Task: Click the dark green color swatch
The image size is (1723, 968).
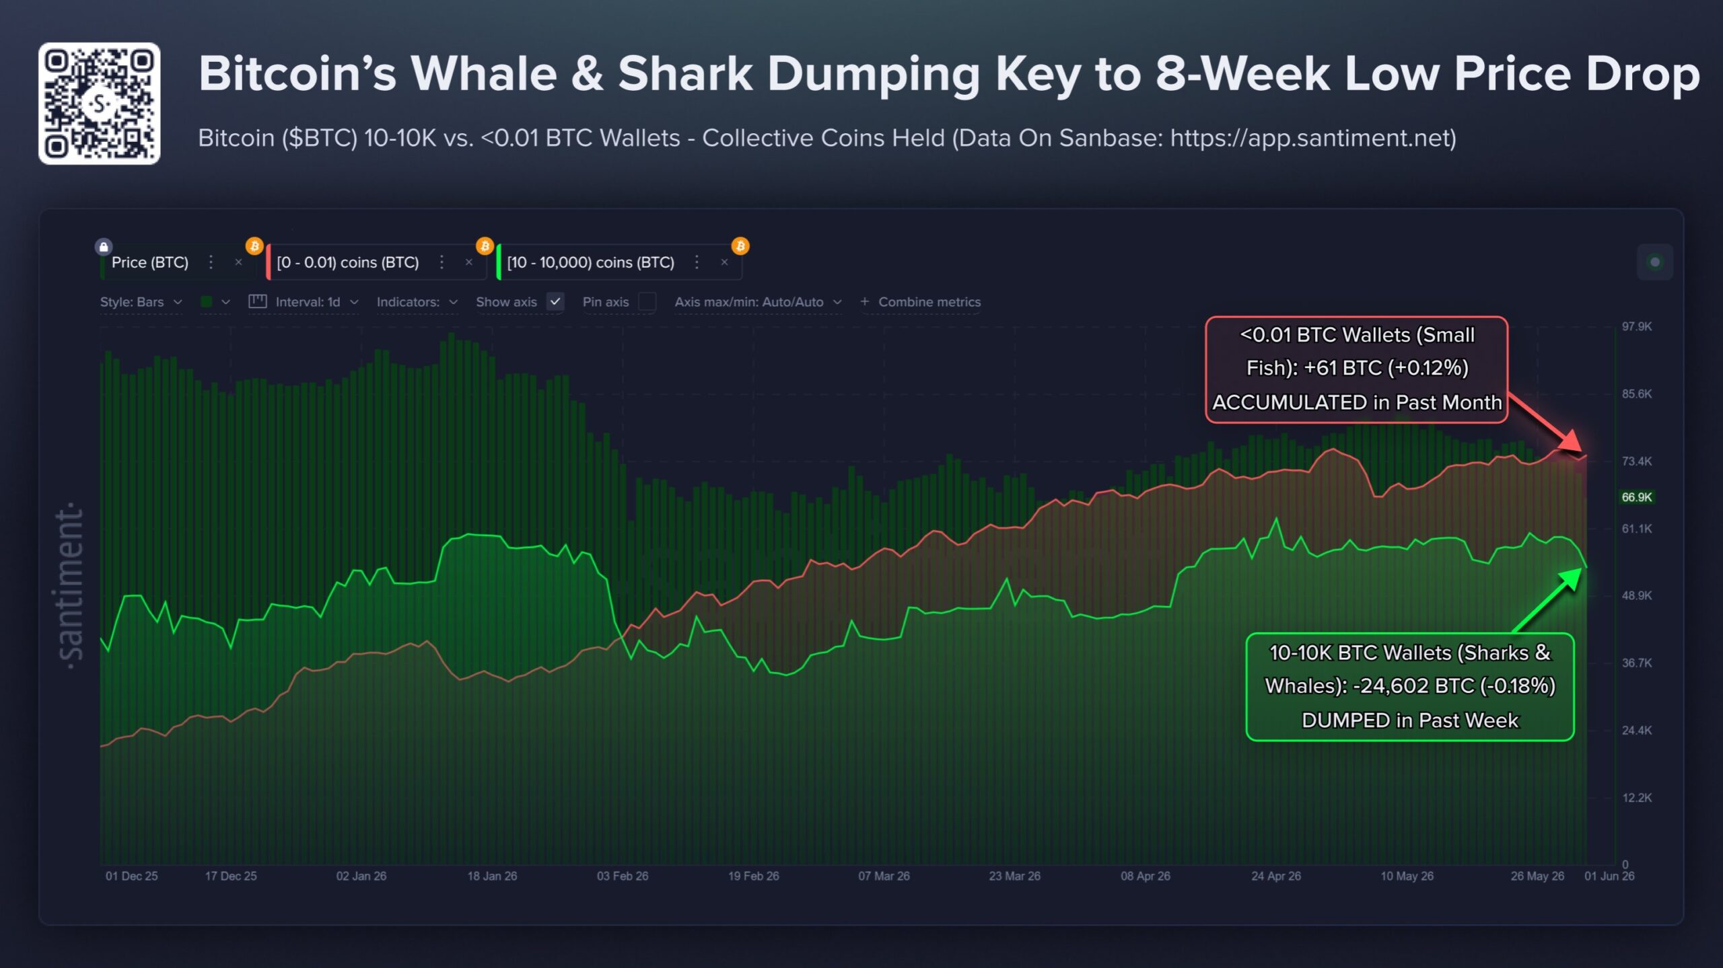Action: click(x=207, y=302)
